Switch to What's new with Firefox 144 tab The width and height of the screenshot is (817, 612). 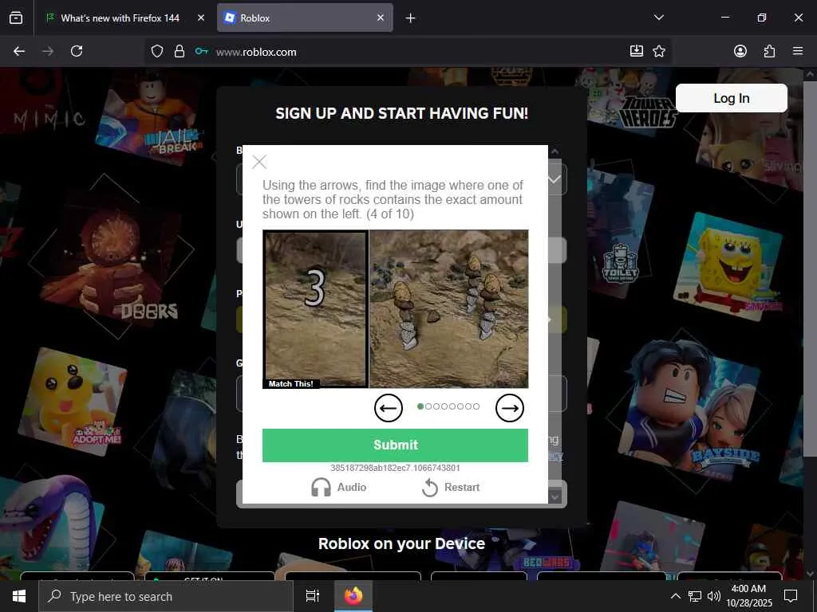pyautogui.click(x=120, y=18)
